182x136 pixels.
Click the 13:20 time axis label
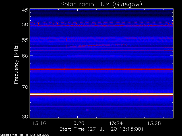(x=77, y=123)
